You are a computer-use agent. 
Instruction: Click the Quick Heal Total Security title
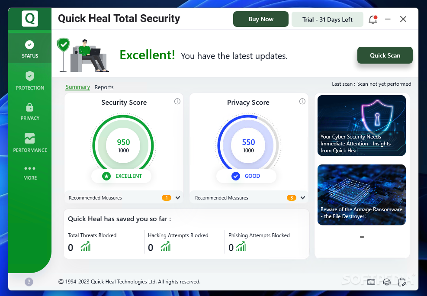(x=119, y=19)
